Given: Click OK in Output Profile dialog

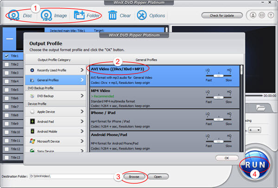Looking at the screenshot, I should click(x=227, y=158).
